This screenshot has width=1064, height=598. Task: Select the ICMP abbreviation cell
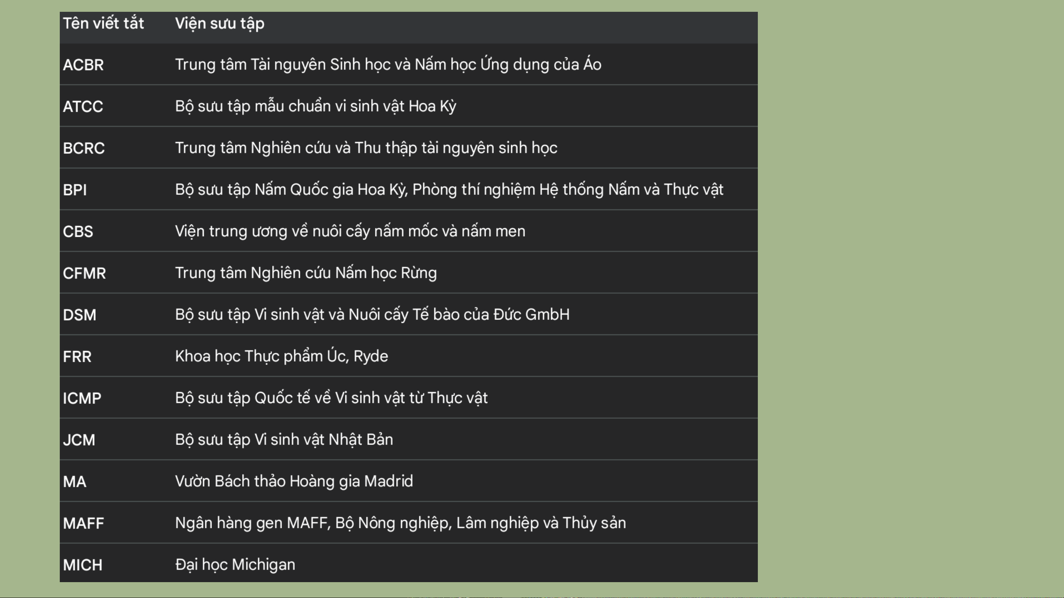[82, 398]
